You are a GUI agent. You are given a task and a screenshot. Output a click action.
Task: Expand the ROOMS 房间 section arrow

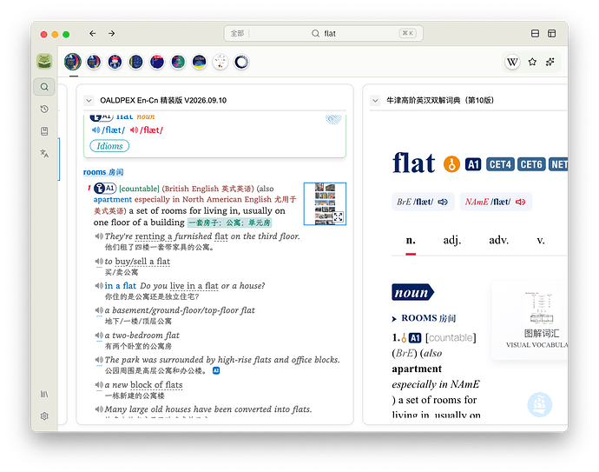pyautogui.click(x=394, y=319)
